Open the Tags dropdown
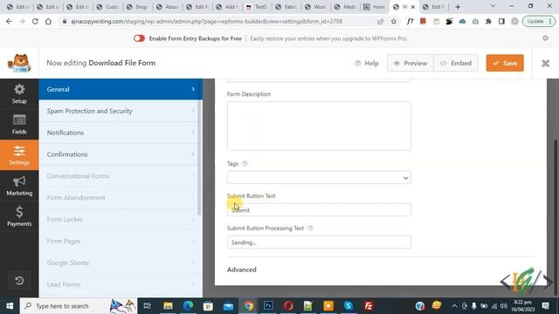 (319, 178)
